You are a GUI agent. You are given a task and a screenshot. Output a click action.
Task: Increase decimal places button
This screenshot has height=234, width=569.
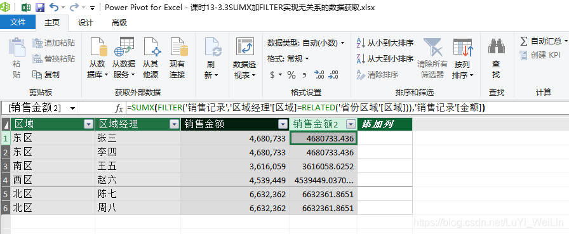[319, 75]
